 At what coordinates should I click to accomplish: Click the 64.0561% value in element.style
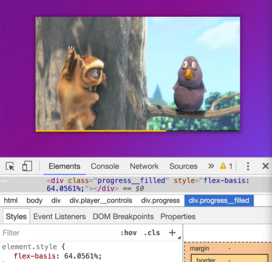(x=81, y=256)
